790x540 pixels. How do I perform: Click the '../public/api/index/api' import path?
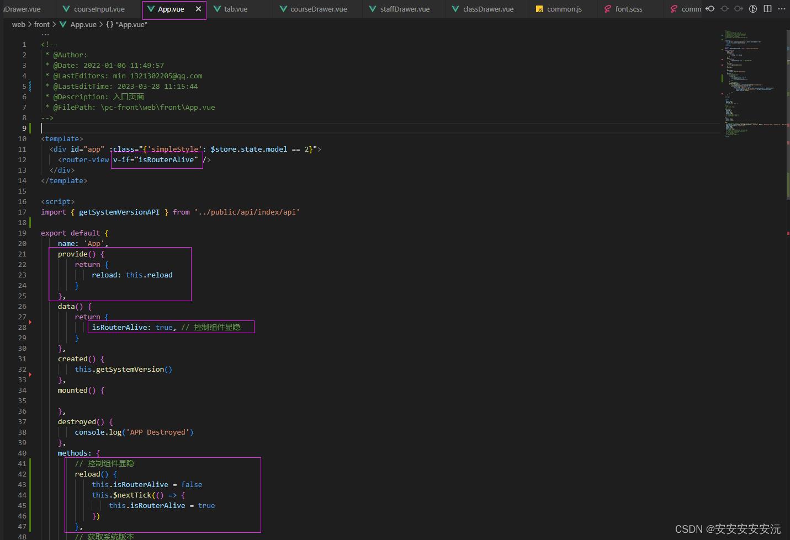tap(247, 212)
